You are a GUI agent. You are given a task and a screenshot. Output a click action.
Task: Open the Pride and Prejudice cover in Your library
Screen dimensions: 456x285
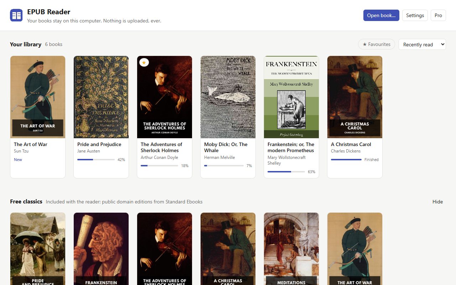(101, 97)
